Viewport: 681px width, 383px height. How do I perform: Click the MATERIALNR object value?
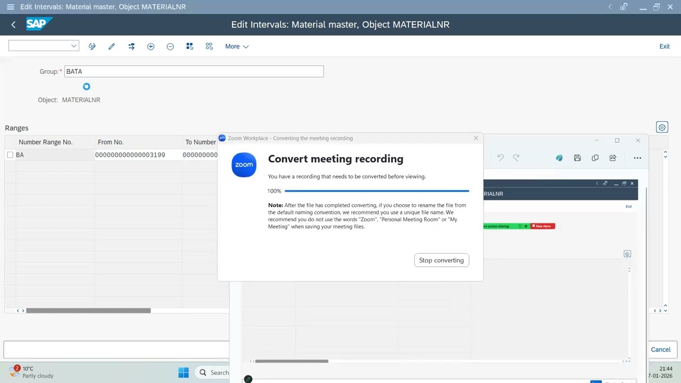tap(81, 100)
